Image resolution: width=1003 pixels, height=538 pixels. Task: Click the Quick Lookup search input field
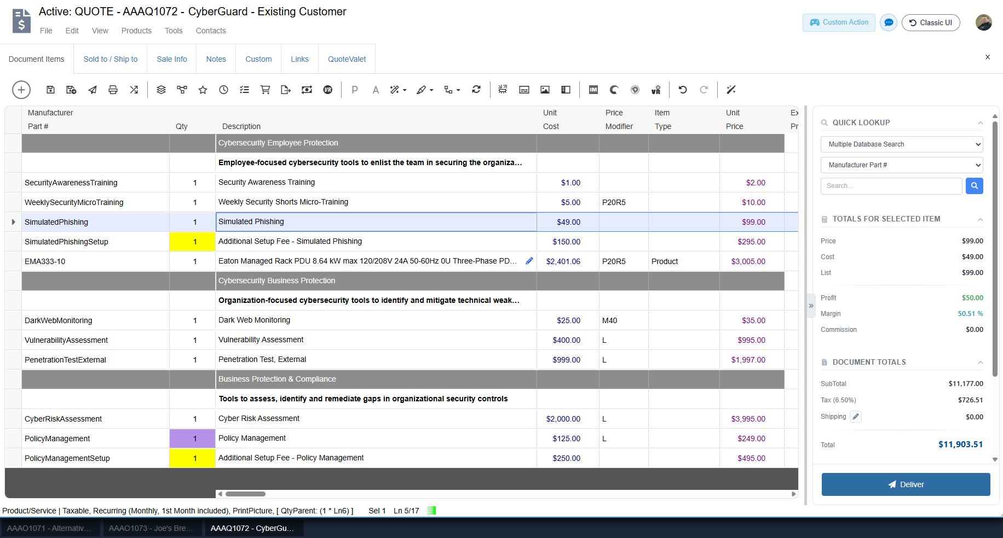891,186
